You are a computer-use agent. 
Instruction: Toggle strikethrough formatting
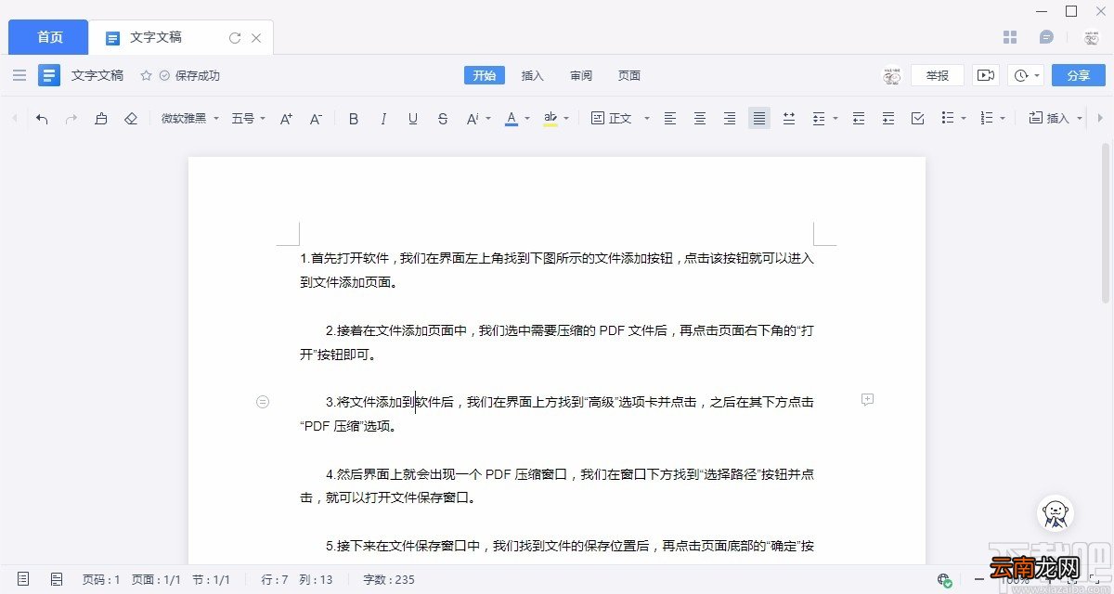click(443, 119)
